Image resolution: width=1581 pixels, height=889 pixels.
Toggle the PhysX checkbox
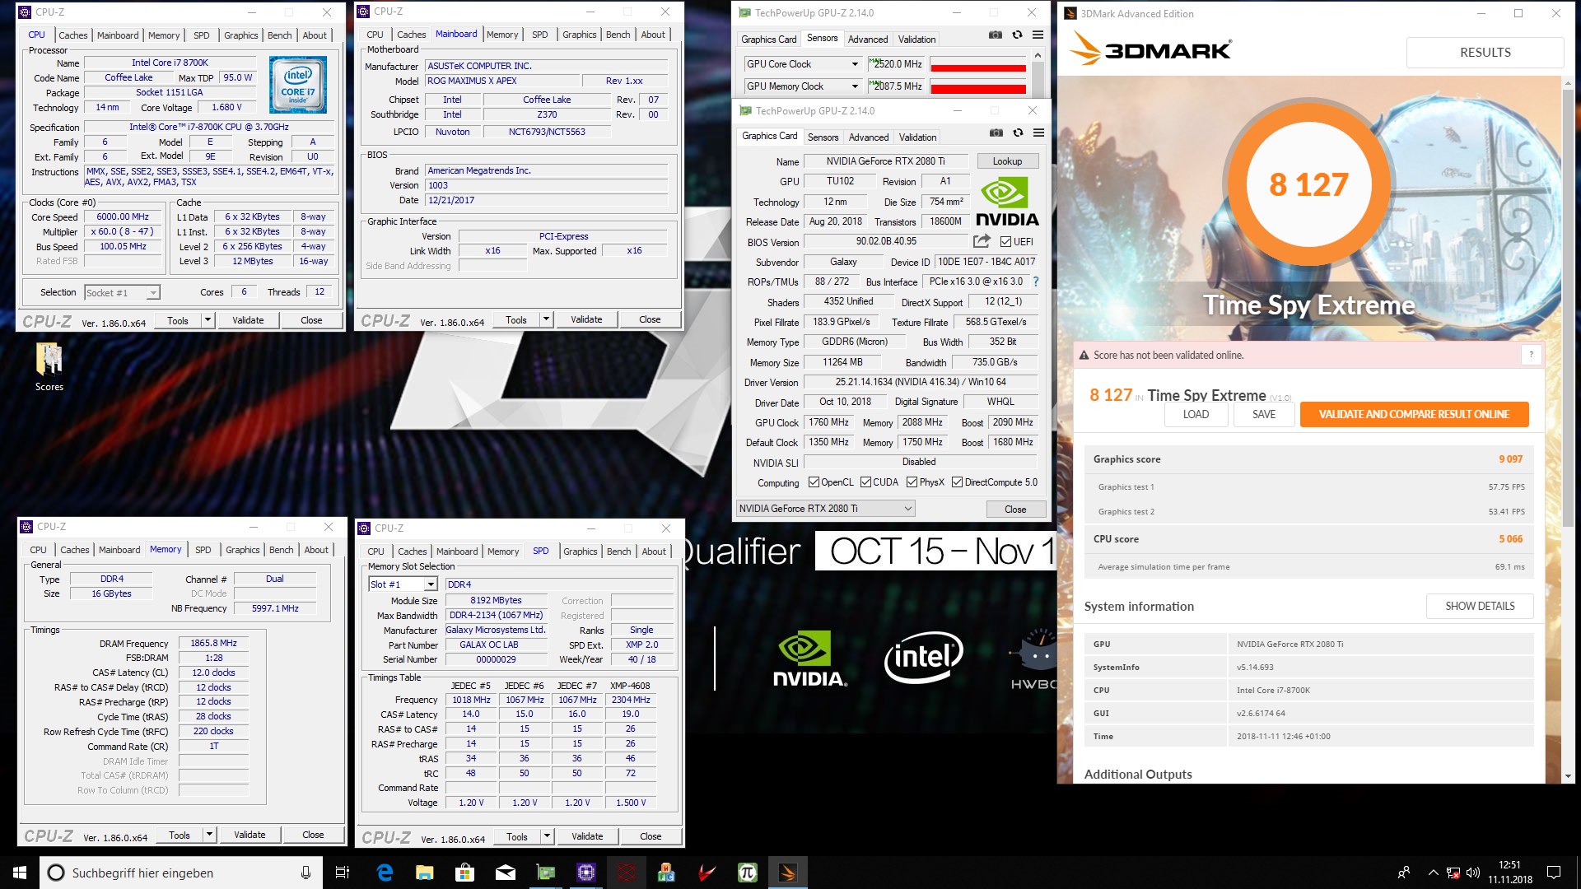pyautogui.click(x=912, y=482)
